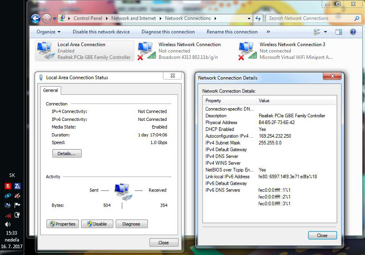Click Realtek PCIe GBE Family Controller text
This screenshot has height=255, width=365.
(x=94, y=57)
